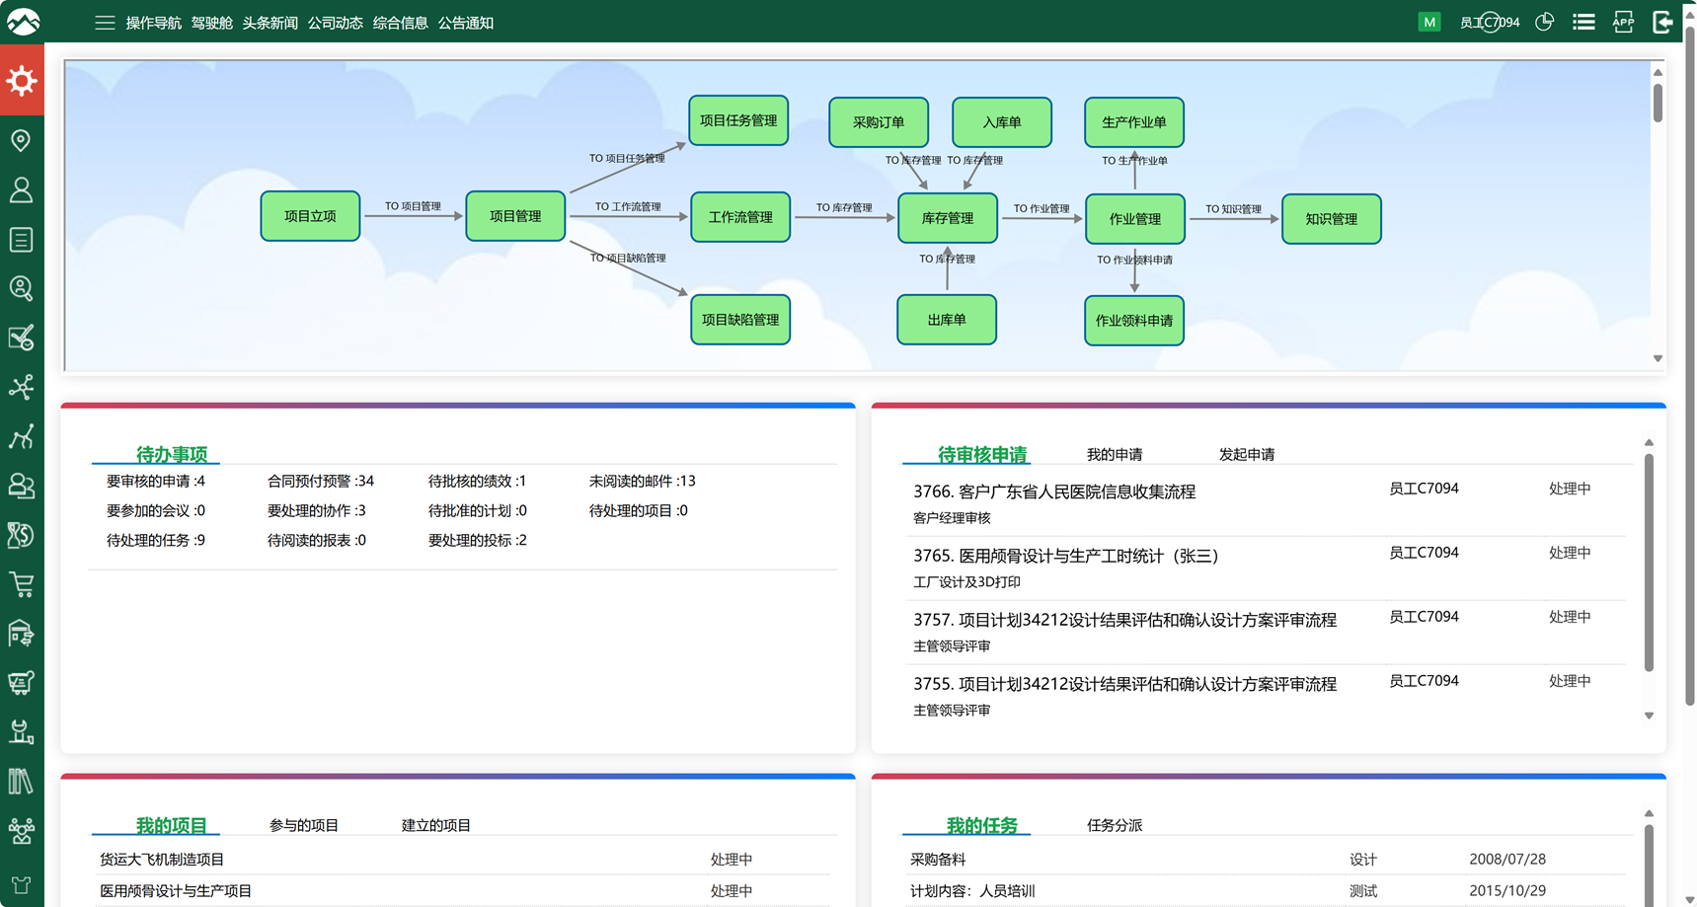
Task: Open the pie chart icon in top bar
Action: (1544, 22)
